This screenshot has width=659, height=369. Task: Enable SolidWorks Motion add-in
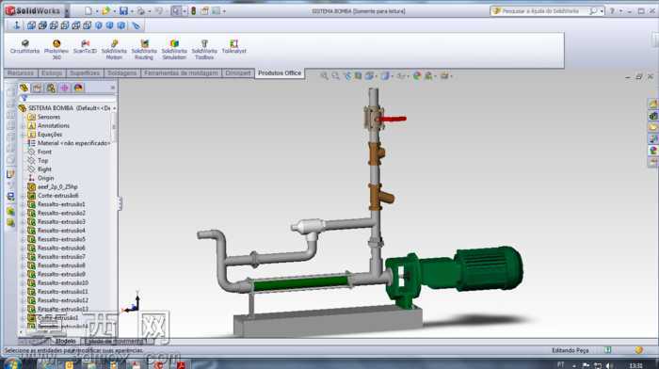pos(114,49)
